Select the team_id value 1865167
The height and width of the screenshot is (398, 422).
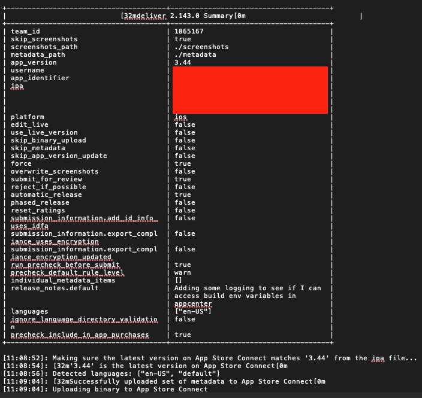pos(189,32)
